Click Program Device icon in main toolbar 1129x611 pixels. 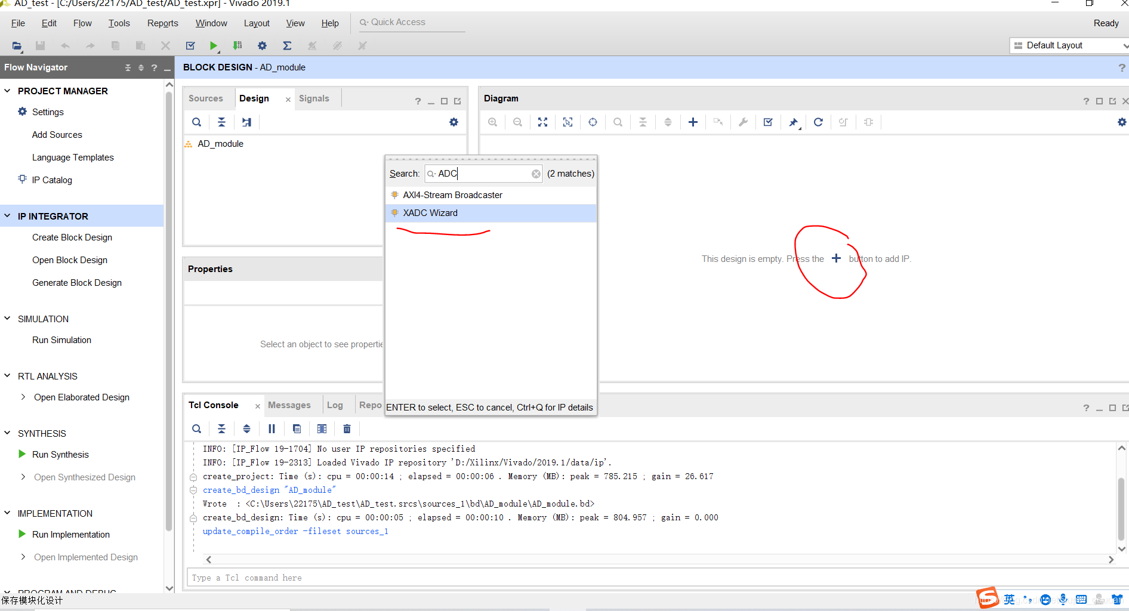[x=237, y=45]
